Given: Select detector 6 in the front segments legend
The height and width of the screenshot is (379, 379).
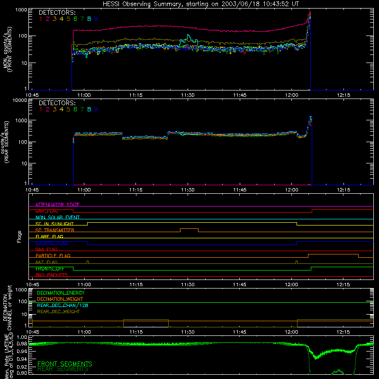Looking at the screenshot, I should point(75,18).
